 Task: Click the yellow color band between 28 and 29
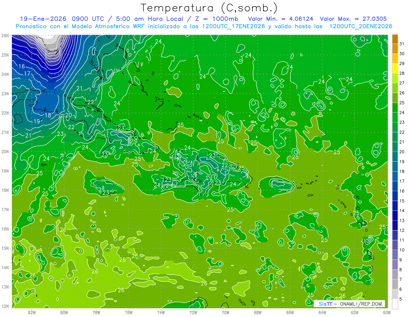pyautogui.click(x=395, y=68)
